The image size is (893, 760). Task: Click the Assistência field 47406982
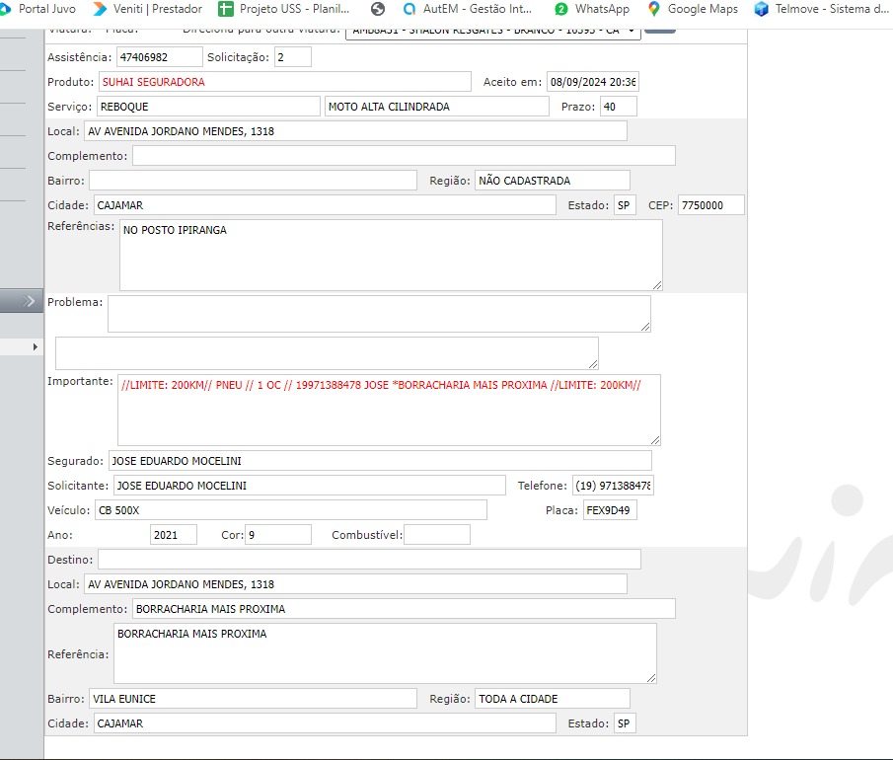coord(160,57)
